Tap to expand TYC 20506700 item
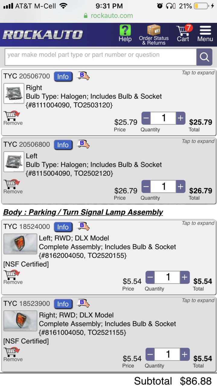The height and width of the screenshot is (386, 217). coord(198,73)
